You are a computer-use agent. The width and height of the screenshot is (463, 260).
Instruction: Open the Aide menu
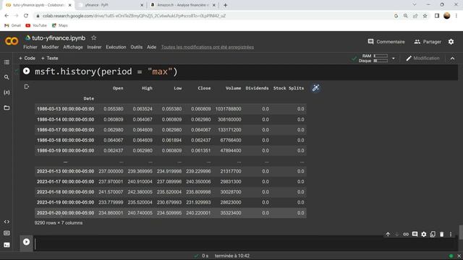(151, 47)
